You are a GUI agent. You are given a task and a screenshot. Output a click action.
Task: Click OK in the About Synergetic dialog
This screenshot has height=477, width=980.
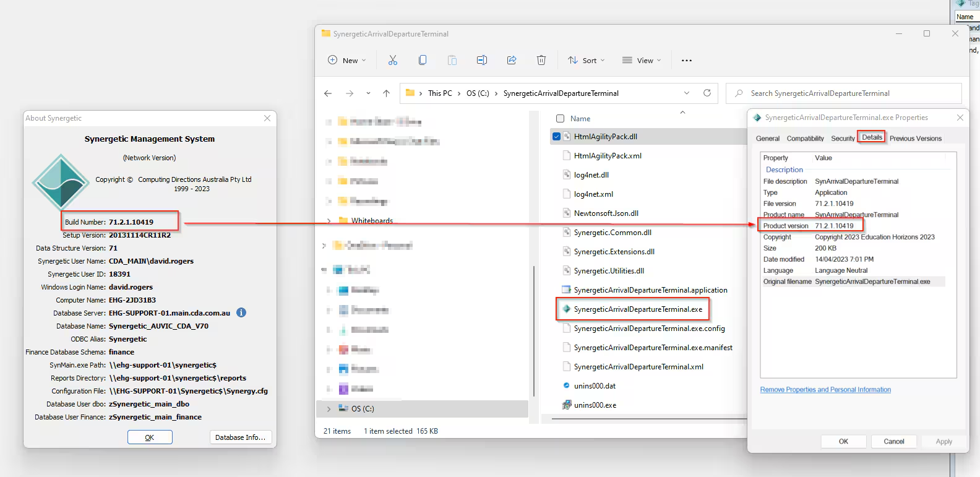[x=150, y=437]
